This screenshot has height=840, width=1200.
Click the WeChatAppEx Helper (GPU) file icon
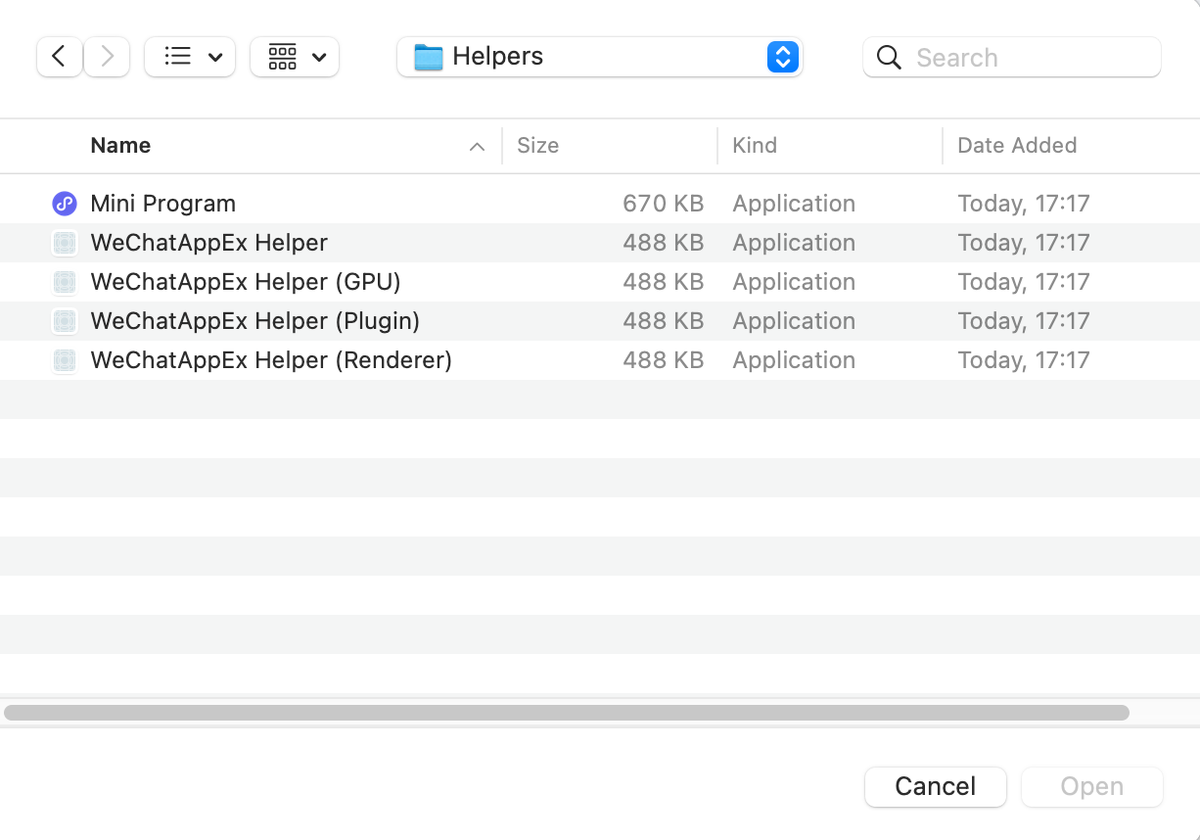(x=65, y=282)
